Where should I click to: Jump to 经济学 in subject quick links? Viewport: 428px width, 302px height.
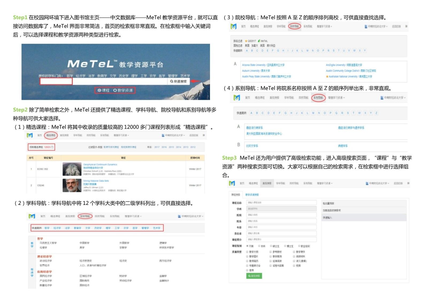tap(57, 228)
